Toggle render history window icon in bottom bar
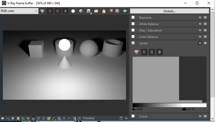 3,118
